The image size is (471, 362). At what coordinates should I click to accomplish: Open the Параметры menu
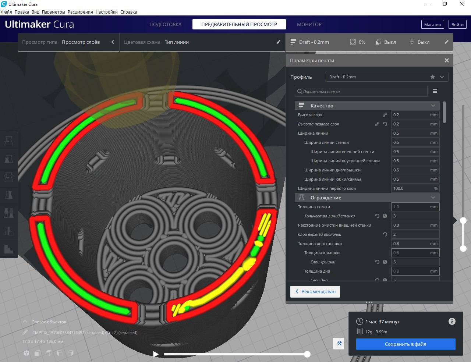click(x=53, y=12)
